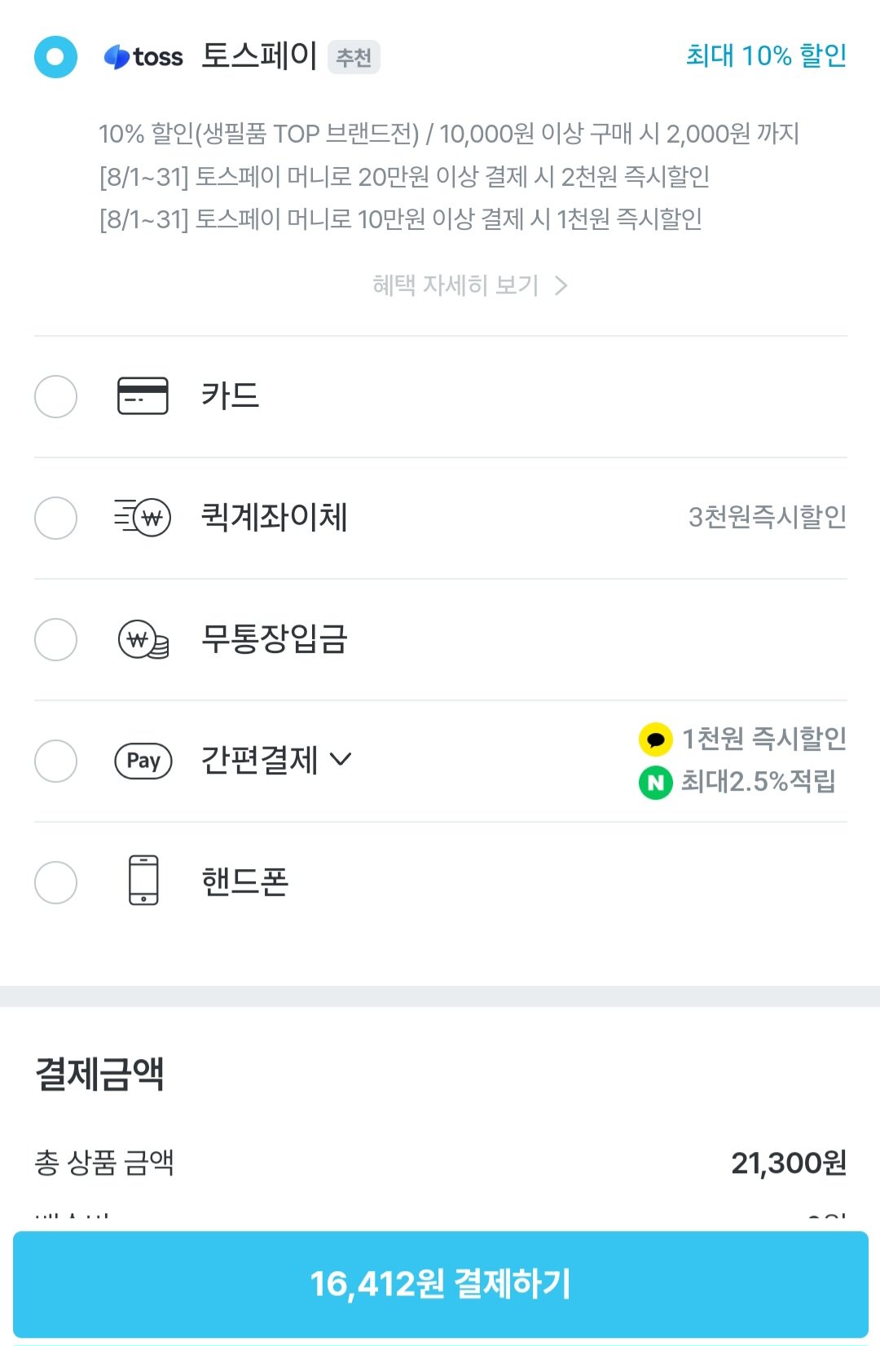Click the mobile phone icon
The width and height of the screenshot is (880, 1346).
143,880
